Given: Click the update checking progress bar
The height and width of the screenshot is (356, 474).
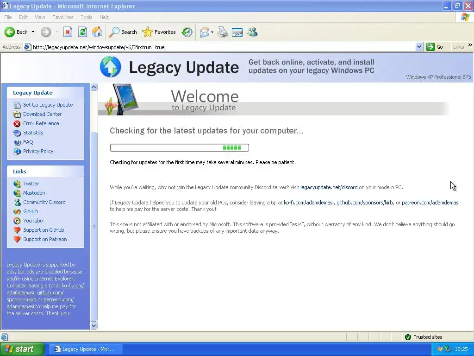Looking at the screenshot, I should 180,148.
